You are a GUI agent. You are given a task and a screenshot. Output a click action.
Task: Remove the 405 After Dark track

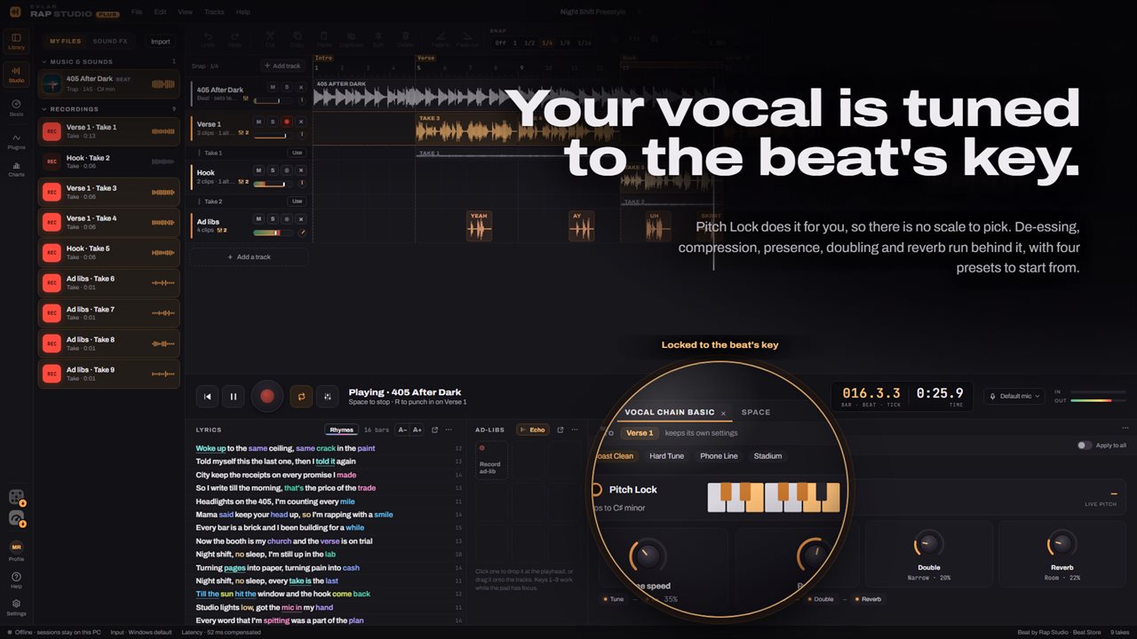pos(300,87)
